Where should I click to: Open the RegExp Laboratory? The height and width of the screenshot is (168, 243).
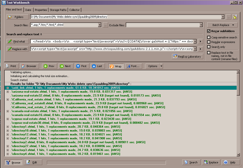pyautogui.click(x=187, y=56)
